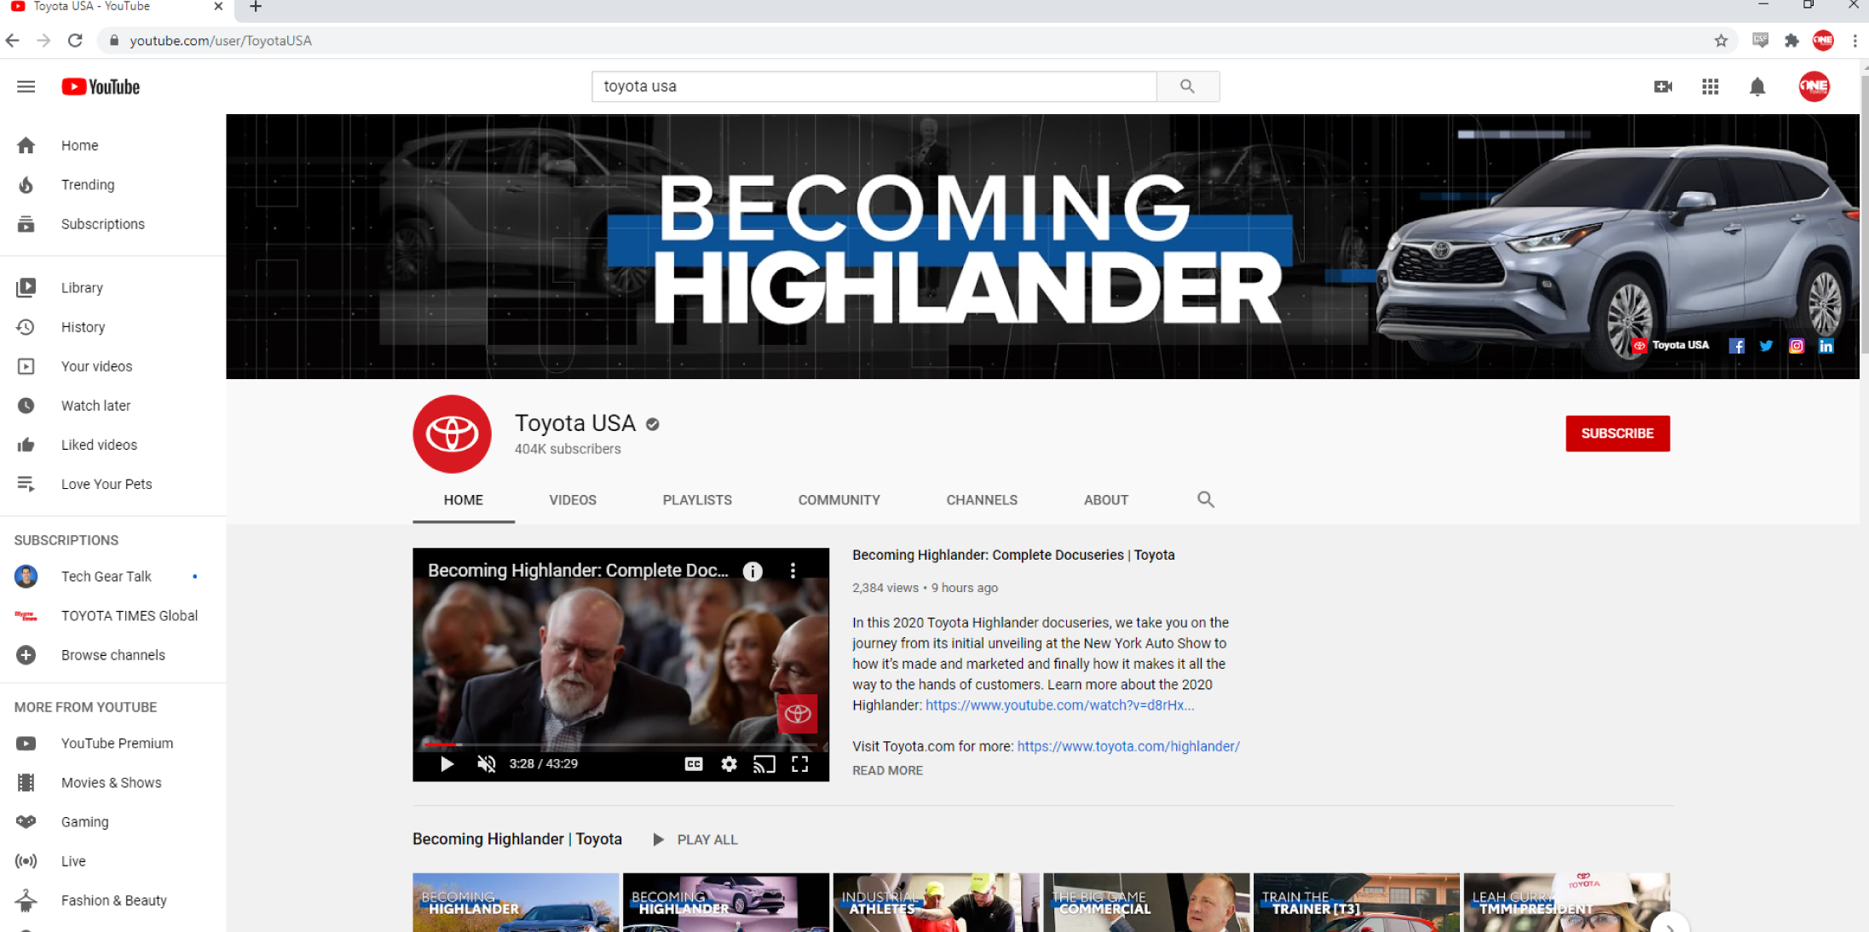This screenshot has width=1869, height=932.
Task: Click READ MORE under the description
Action: pos(887,770)
